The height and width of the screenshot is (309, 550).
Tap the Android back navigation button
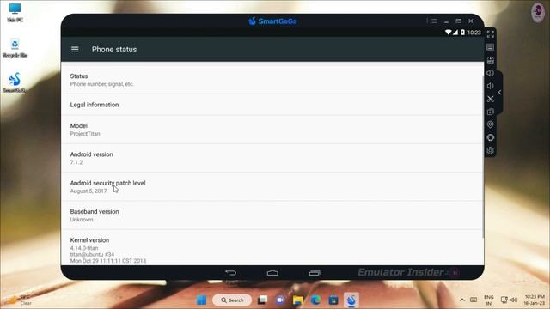pyautogui.click(x=231, y=273)
